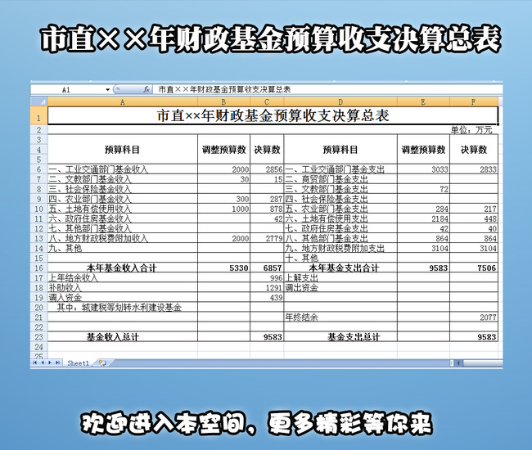This screenshot has width=532, height=450.
Task: Select column E header
Action: (x=423, y=101)
